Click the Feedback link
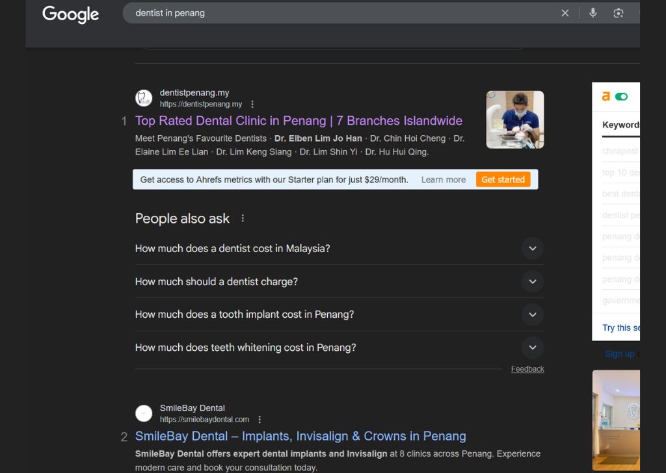This screenshot has height=473, width=666. pos(527,369)
